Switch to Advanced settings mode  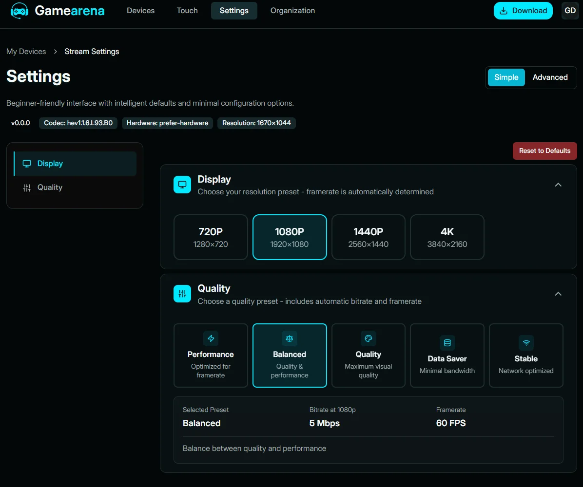[550, 77]
